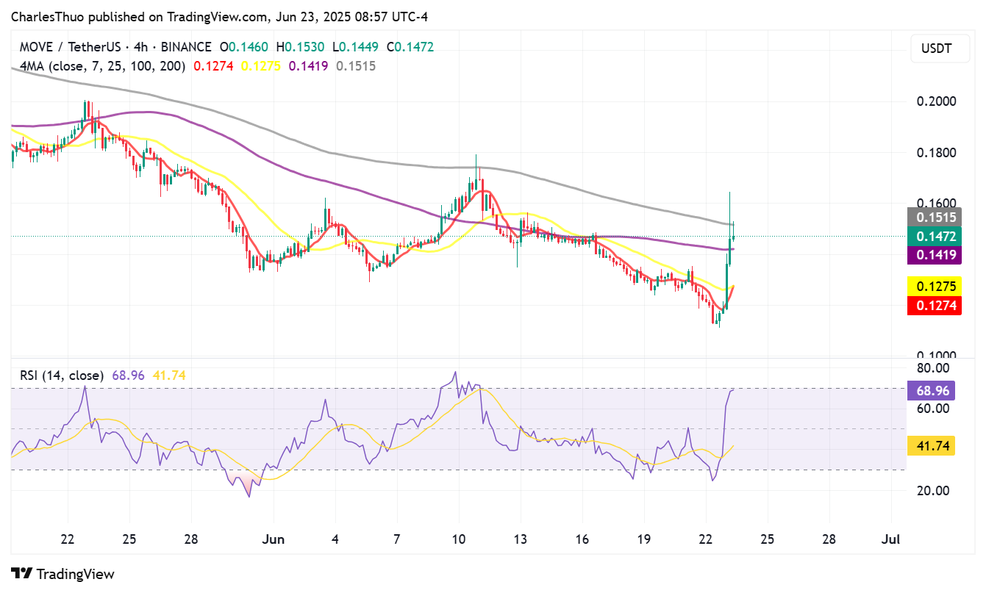Click the purple 68.96 RSI axis label
This screenshot has width=986, height=593.
930,390
